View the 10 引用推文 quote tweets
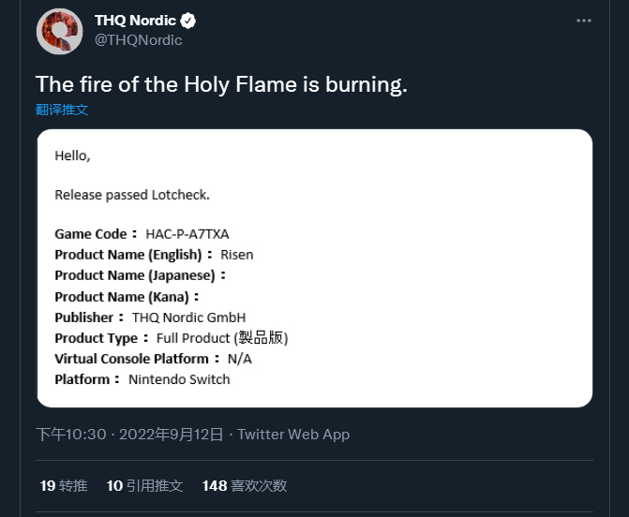The height and width of the screenshot is (517, 629). (144, 485)
